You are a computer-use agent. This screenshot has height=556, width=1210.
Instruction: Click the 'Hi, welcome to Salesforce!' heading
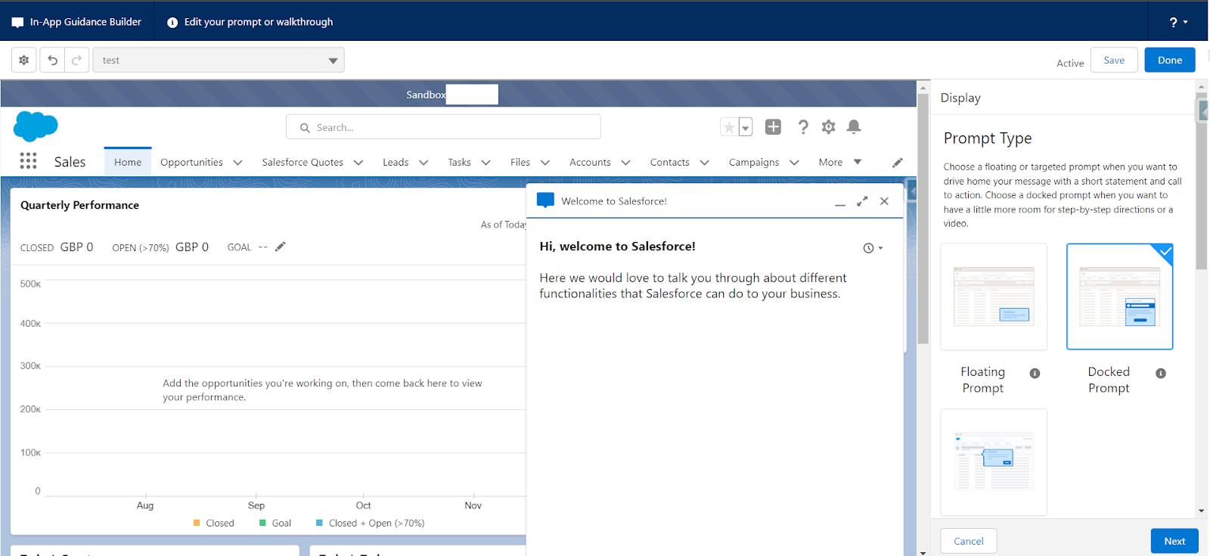tap(617, 247)
